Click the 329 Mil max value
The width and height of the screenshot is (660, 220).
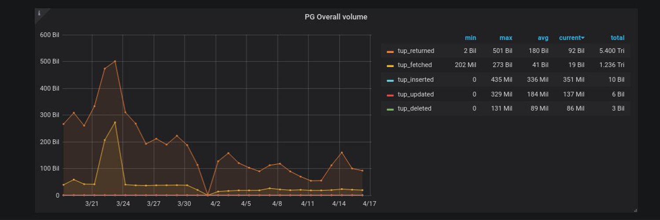tap(502, 94)
